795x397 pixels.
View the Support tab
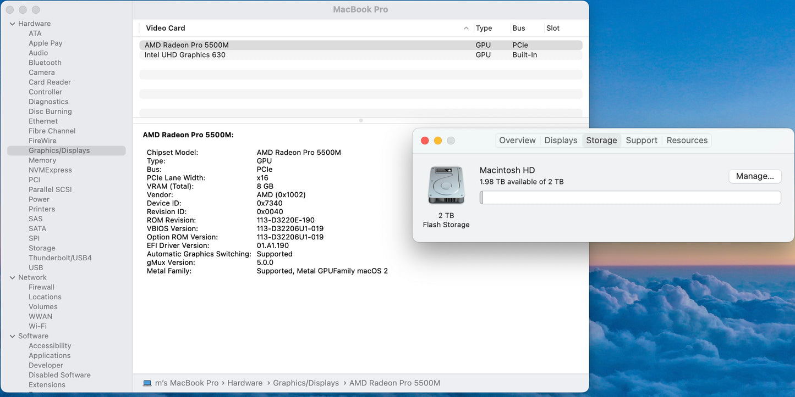tap(642, 140)
